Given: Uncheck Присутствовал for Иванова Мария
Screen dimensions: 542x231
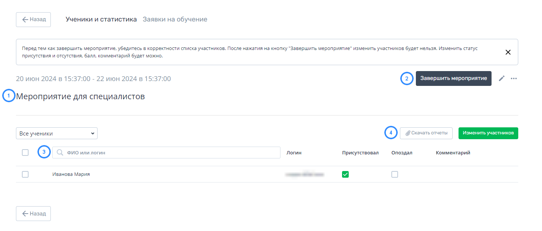Looking at the screenshot, I should click(x=345, y=174).
